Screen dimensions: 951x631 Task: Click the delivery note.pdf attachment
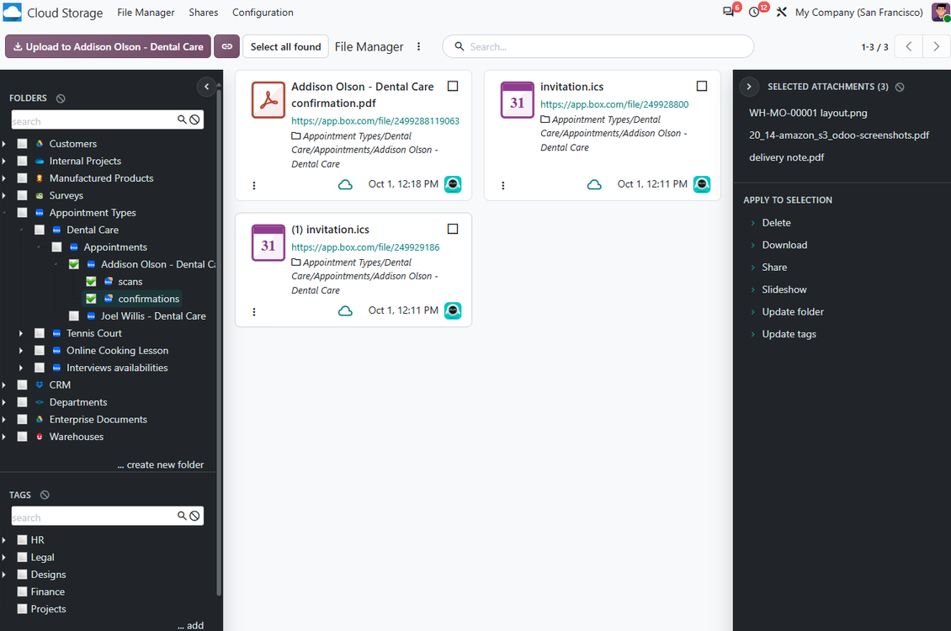[x=787, y=157]
